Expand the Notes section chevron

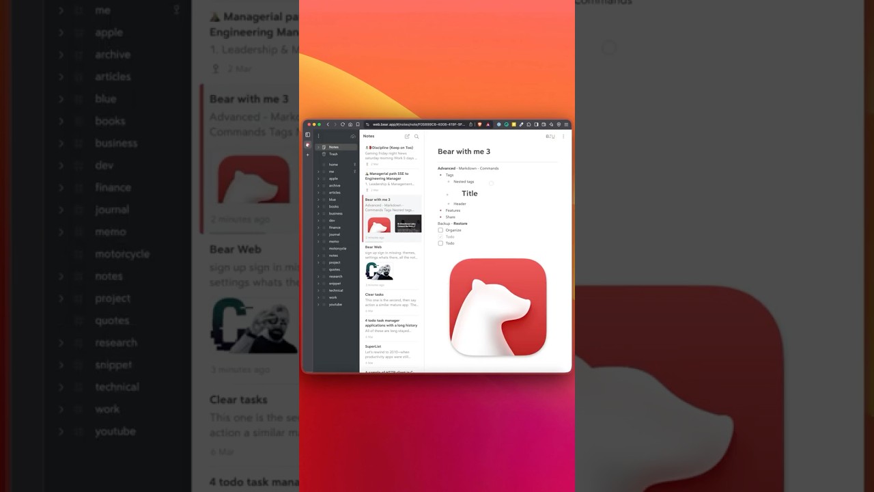tap(318, 147)
